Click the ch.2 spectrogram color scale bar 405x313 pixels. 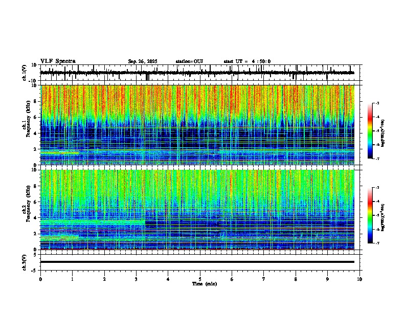(370, 215)
